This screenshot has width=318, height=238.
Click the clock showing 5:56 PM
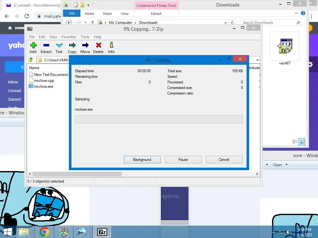pyautogui.click(x=305, y=230)
